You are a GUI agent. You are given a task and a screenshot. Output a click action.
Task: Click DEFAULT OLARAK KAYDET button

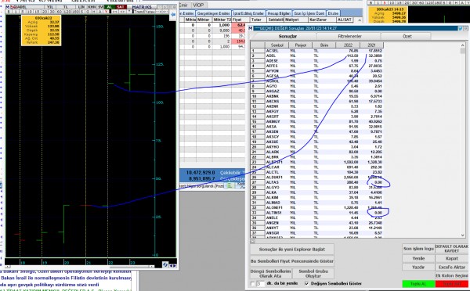[452, 249]
